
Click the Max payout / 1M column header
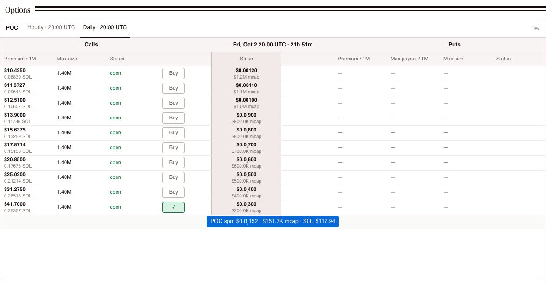pos(409,59)
